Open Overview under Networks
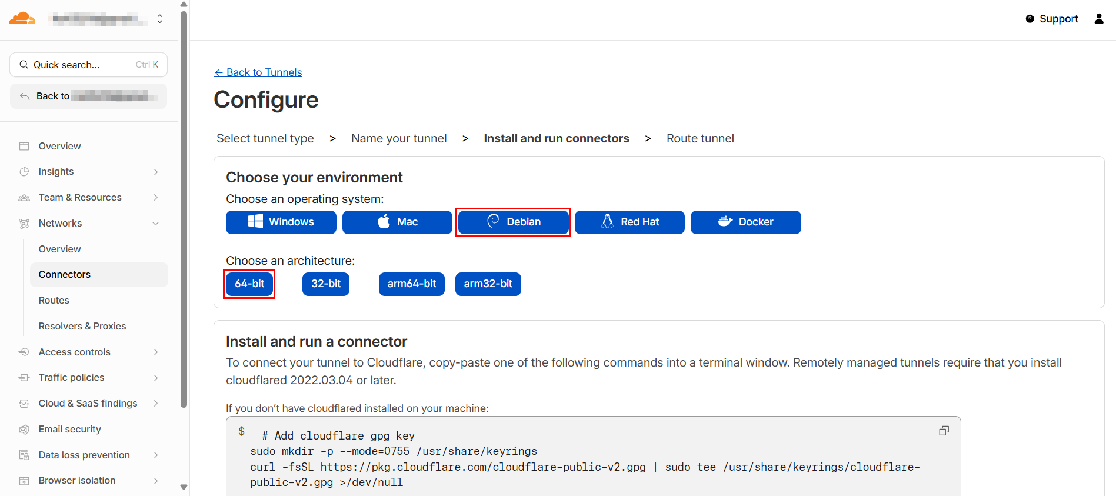The width and height of the screenshot is (1116, 496). 60,249
